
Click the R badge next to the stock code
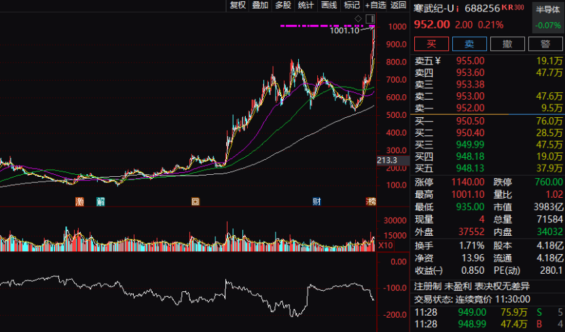[510, 7]
